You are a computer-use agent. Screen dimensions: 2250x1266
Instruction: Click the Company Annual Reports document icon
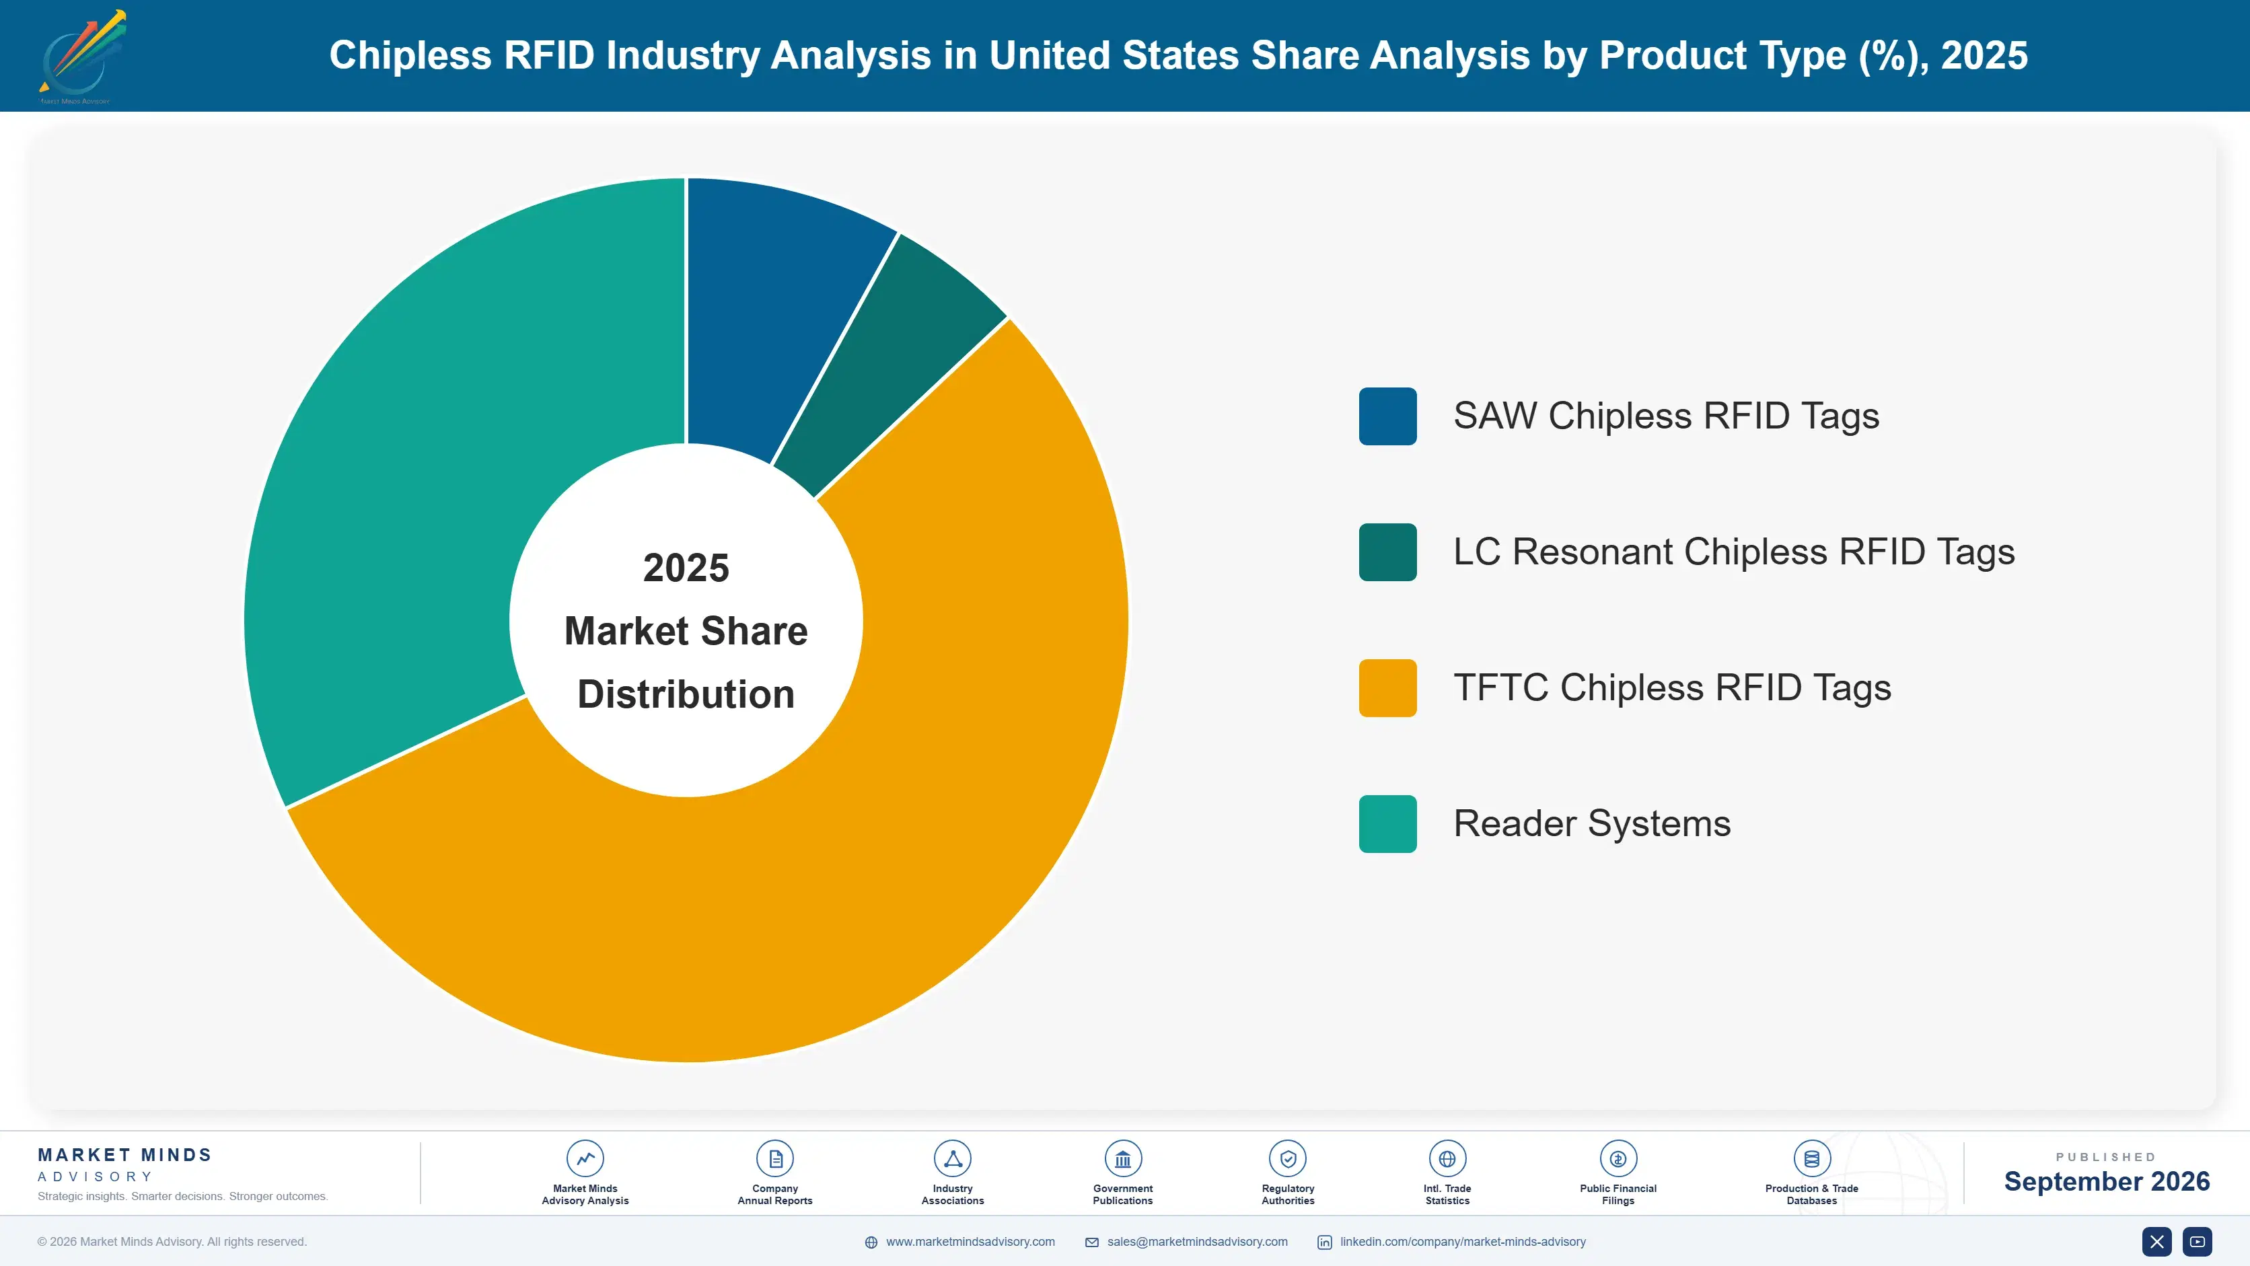tap(774, 1158)
